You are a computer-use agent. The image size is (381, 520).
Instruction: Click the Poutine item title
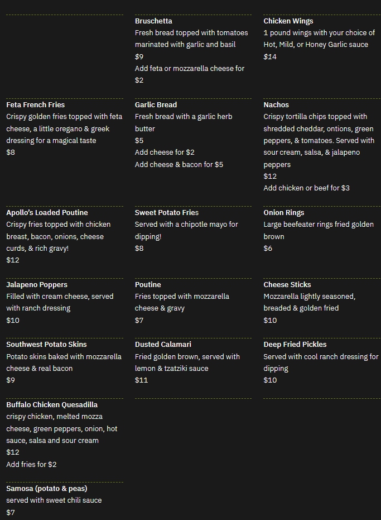tap(148, 285)
